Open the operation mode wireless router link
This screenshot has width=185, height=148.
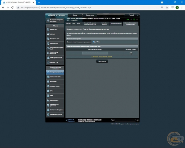(x=84, y=18)
